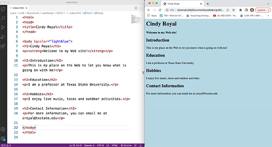
Task: Open the Extensions view
Action: (x=3, y=46)
